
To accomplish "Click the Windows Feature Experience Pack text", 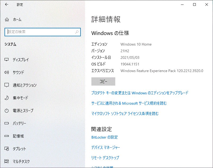I will pyautogui.click(x=162, y=71).
